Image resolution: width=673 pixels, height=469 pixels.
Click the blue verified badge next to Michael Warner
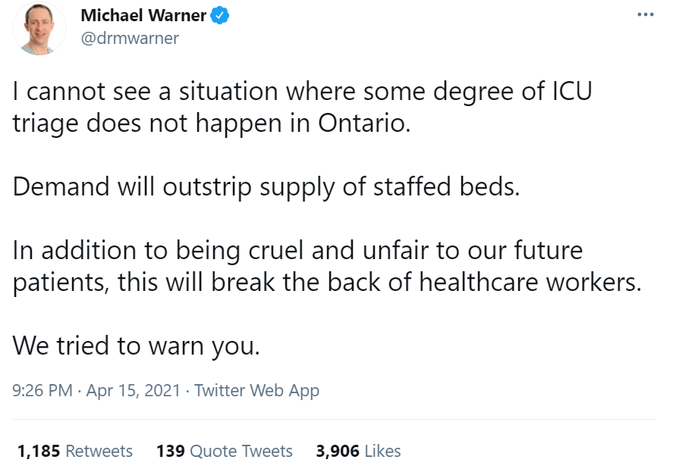[220, 14]
